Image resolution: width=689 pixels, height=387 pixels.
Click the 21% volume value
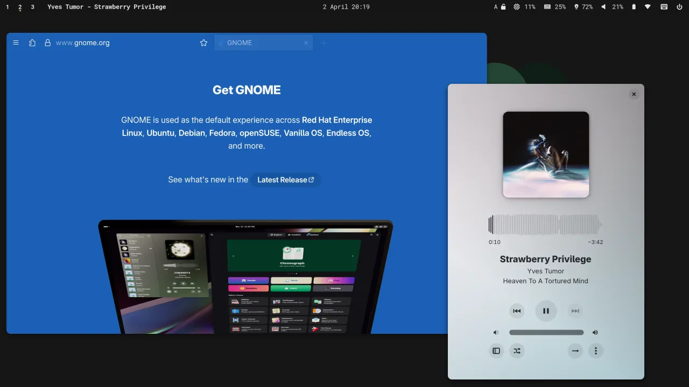pyautogui.click(x=617, y=7)
